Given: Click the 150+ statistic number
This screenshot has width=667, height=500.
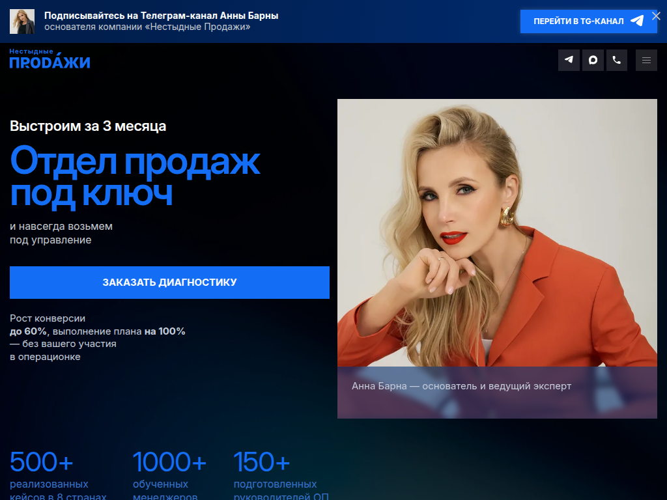Looking at the screenshot, I should pos(262,462).
